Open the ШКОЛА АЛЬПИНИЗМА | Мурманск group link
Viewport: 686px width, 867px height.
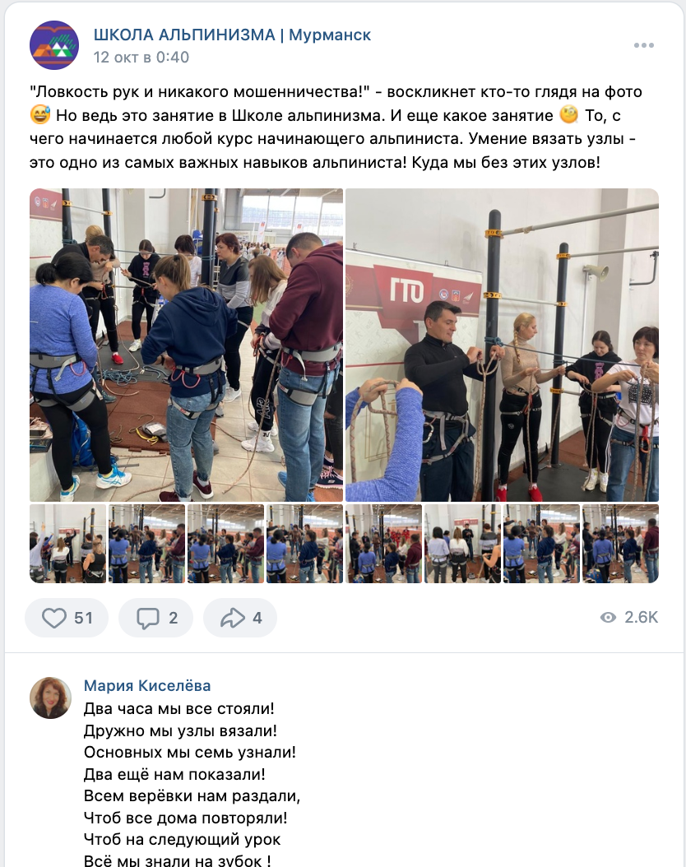pyautogui.click(x=232, y=35)
